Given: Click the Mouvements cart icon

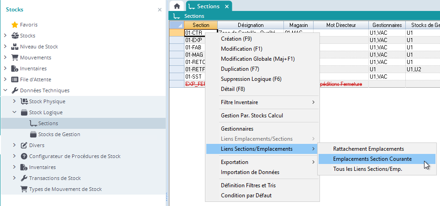Looking at the screenshot, I should [x=15, y=58].
